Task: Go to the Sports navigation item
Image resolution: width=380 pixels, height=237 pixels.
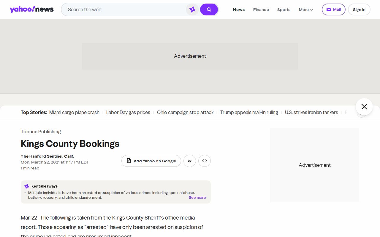Action: coord(284,9)
